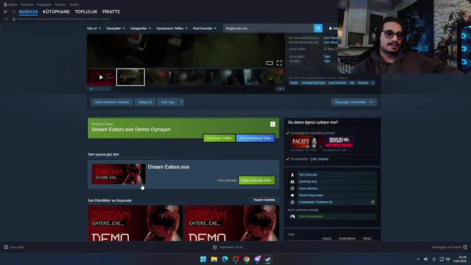The width and height of the screenshot is (471, 265).
Task: Click the Takip Et button
Action: click(x=145, y=102)
